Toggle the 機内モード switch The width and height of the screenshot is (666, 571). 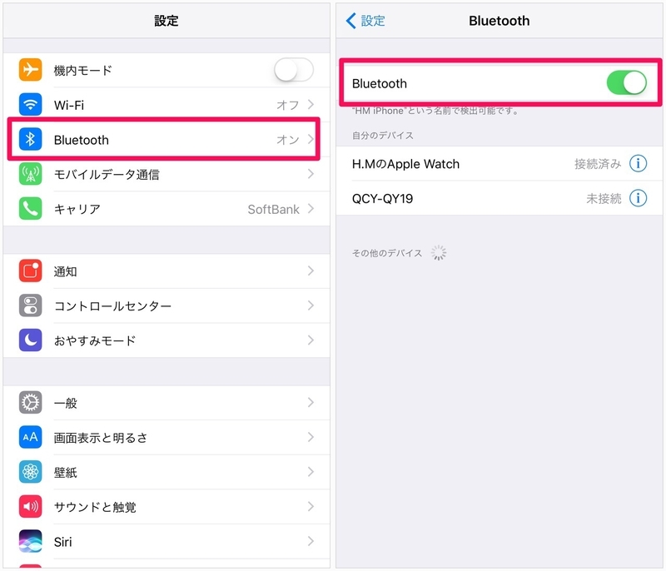point(294,70)
